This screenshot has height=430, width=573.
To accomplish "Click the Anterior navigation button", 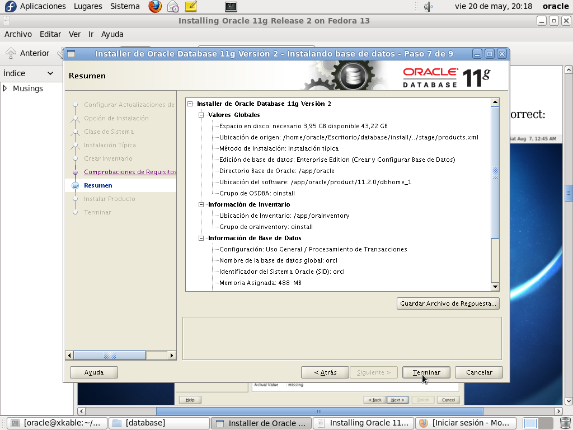I will pyautogui.click(x=27, y=53).
